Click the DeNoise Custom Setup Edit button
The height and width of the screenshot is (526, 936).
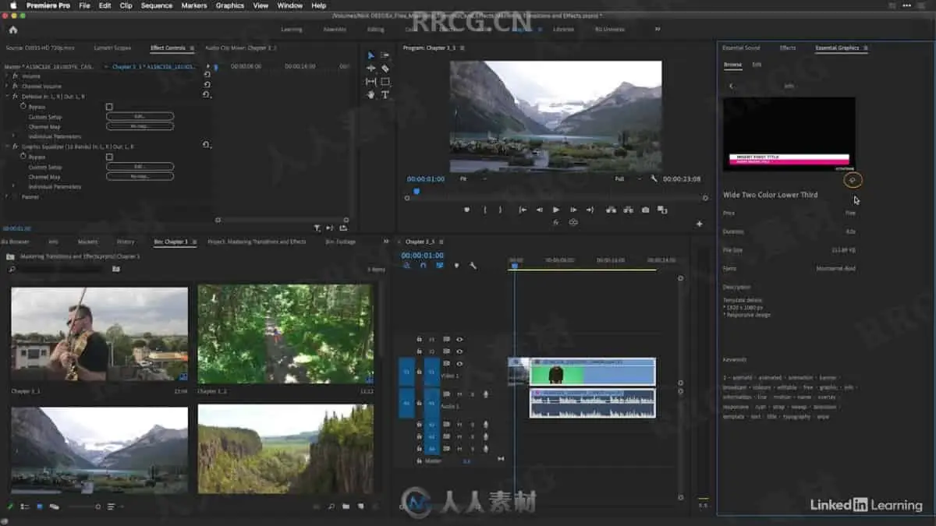tap(140, 116)
